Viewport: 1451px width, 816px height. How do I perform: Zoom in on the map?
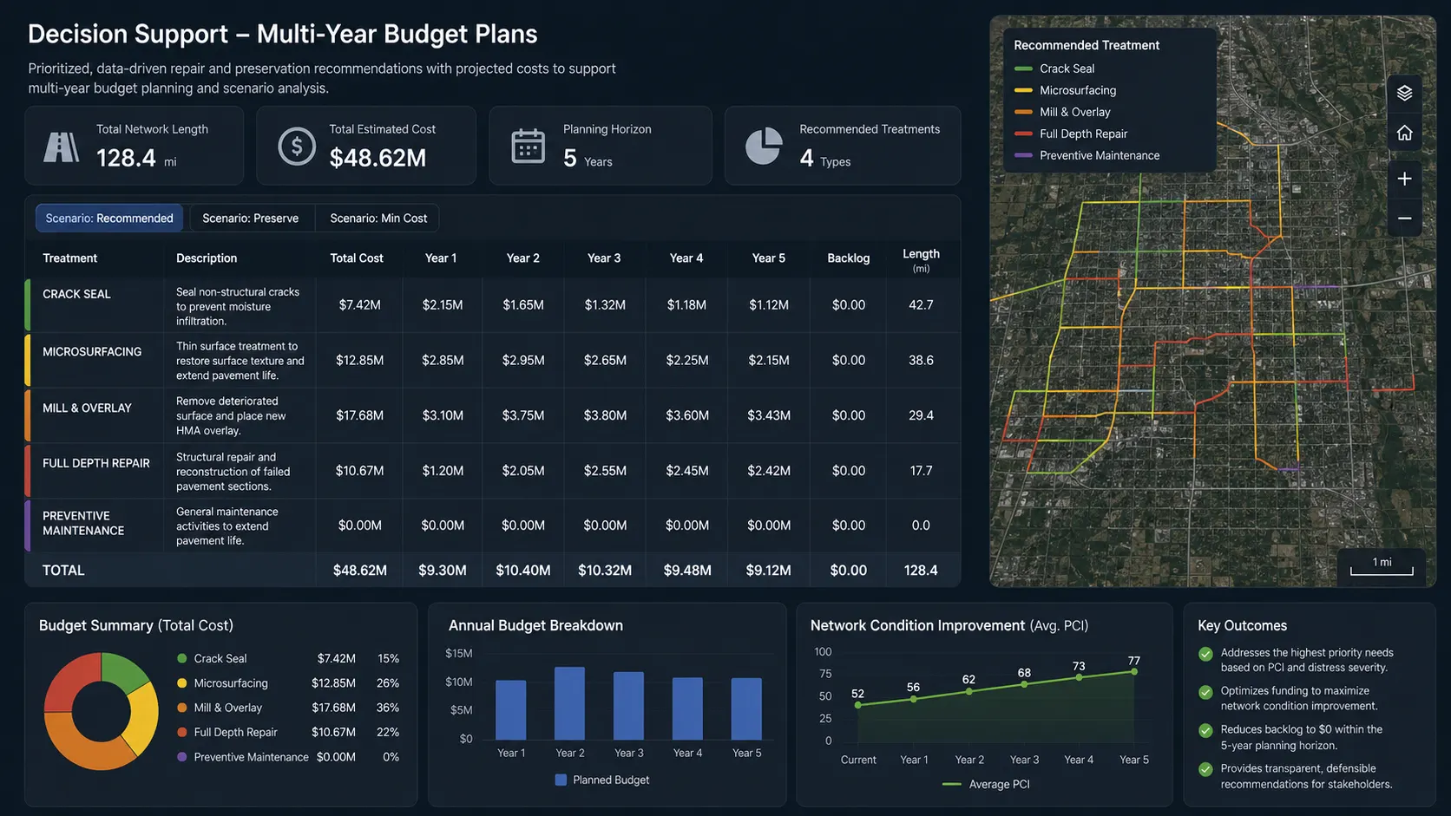[x=1404, y=179]
